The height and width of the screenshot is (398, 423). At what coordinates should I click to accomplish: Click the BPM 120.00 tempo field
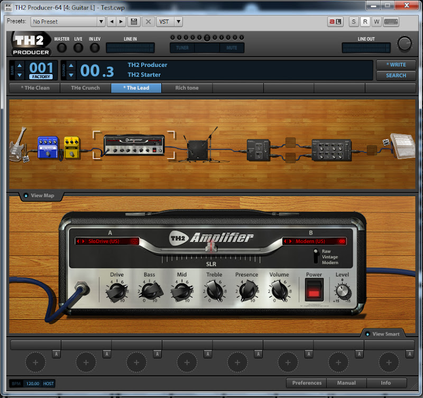click(32, 383)
